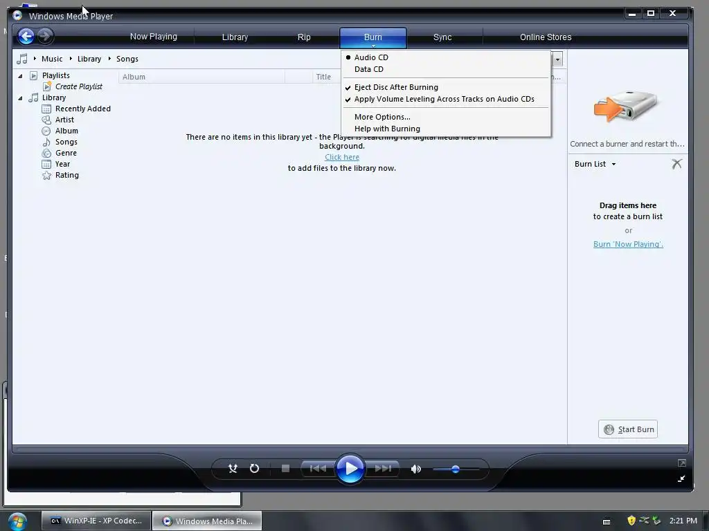
Task: Click the Forward navigation arrow button
Action: (45, 36)
